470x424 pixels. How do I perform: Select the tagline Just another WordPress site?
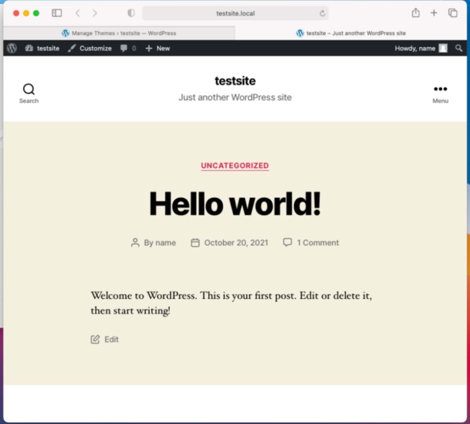(x=235, y=97)
